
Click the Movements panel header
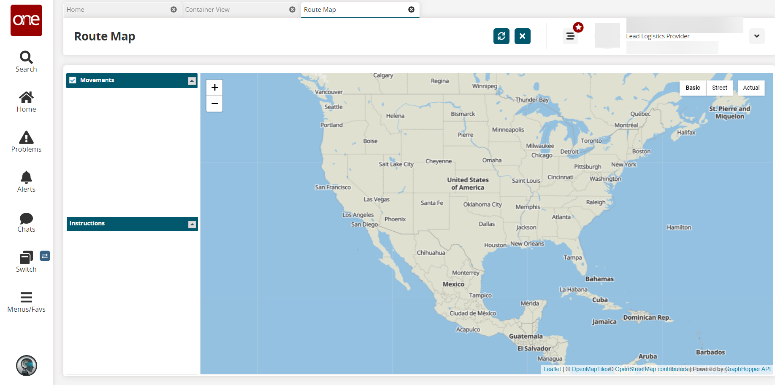[132, 80]
